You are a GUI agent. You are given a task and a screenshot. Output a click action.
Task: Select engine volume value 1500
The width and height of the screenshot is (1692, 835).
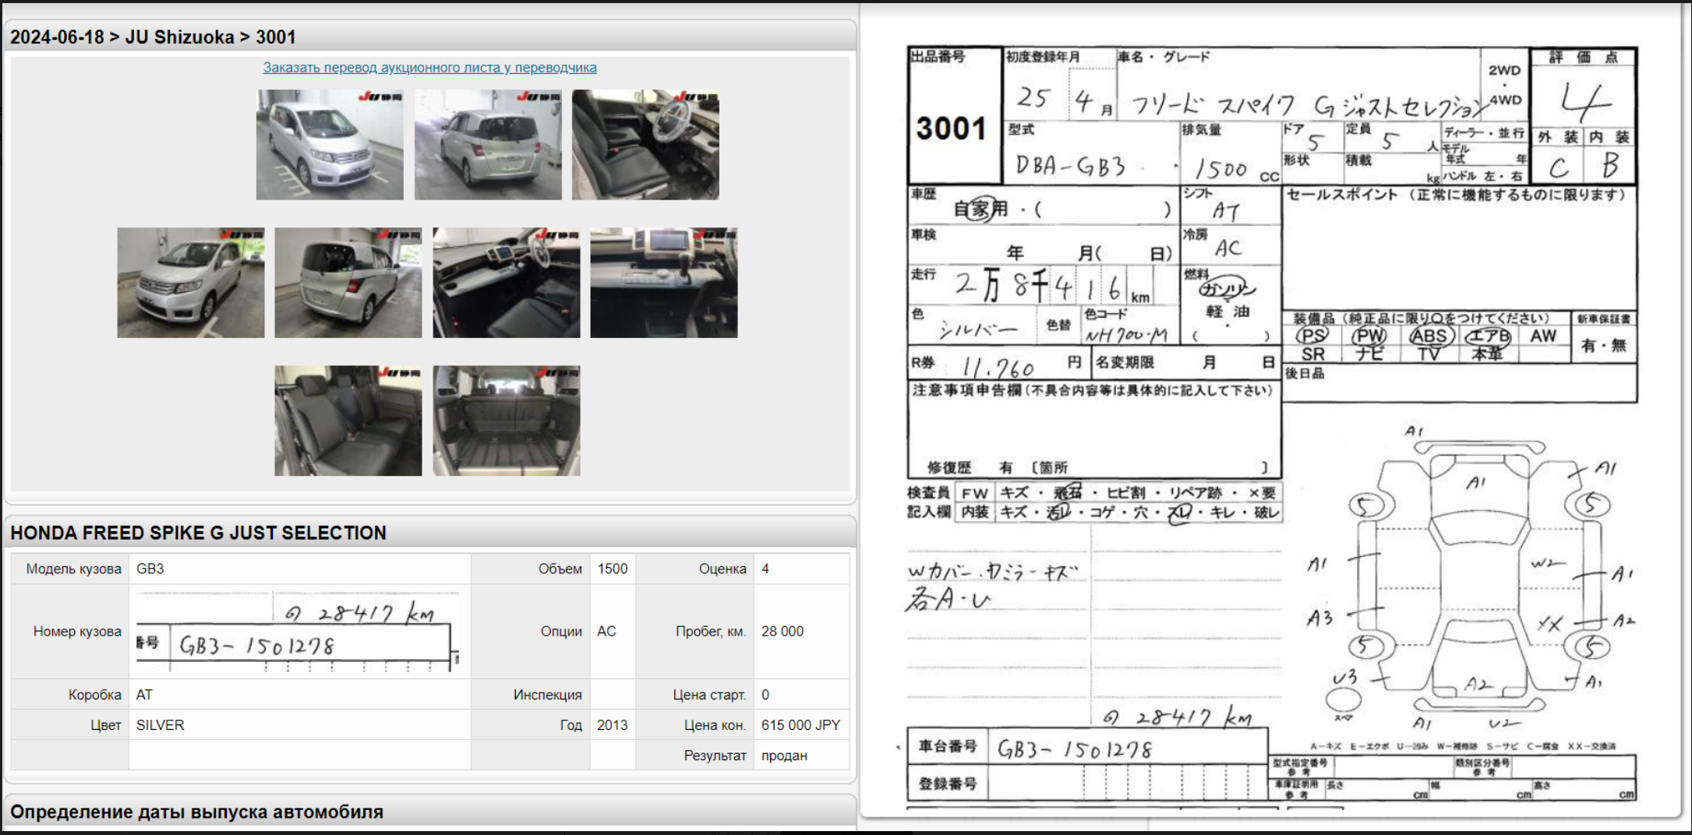pos(613,569)
